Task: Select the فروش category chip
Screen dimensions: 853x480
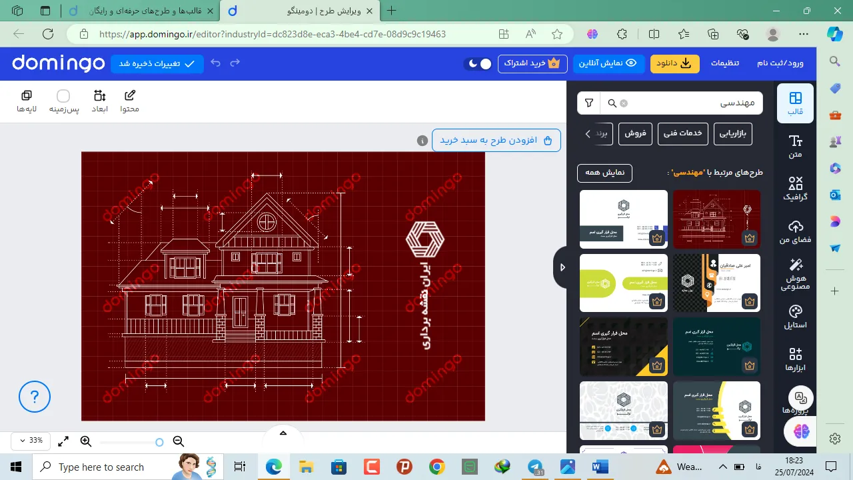Action: click(635, 133)
